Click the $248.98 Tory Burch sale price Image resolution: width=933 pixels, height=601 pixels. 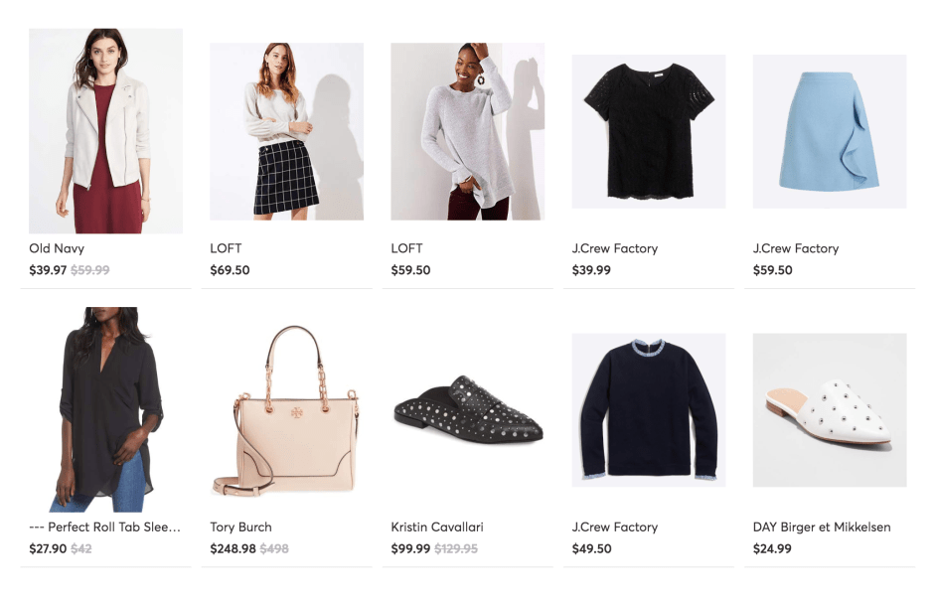pos(233,548)
